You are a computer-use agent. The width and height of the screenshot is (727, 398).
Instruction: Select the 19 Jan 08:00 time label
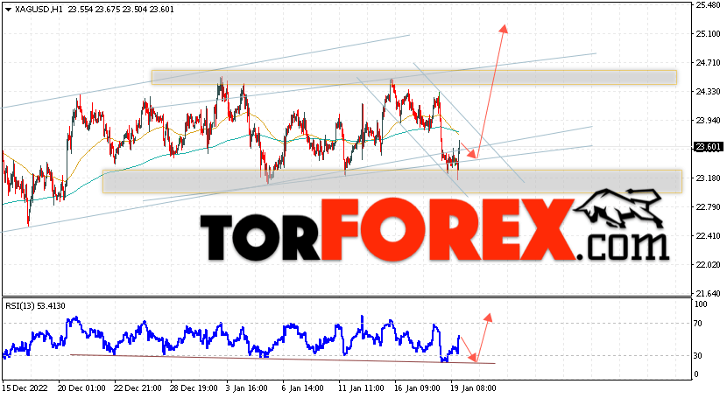pyautogui.click(x=473, y=388)
